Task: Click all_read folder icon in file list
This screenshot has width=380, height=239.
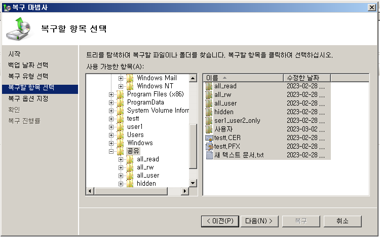Action: pos(209,86)
